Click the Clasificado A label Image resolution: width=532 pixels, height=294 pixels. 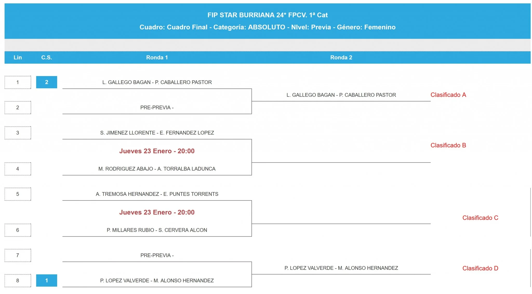click(448, 95)
